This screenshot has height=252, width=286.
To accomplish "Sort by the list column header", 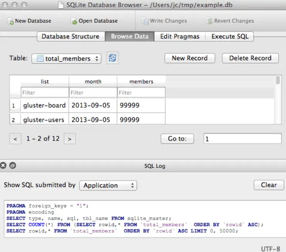I will pos(45,81).
